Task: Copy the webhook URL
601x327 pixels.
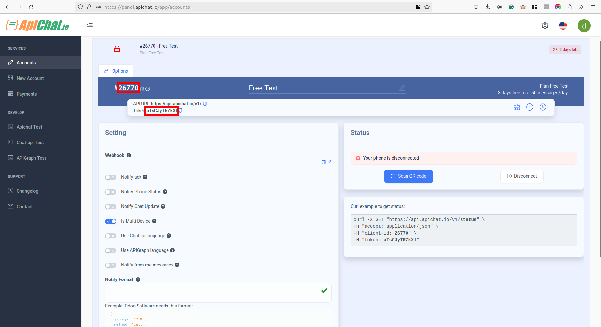Action: pos(324,162)
